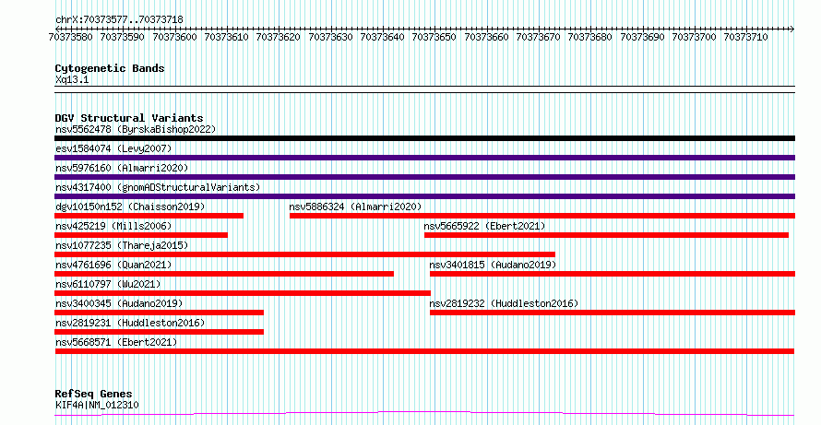Screen dimensions: 821x425
Task: Click the 70373700 ruler tick label
Action: (694, 38)
